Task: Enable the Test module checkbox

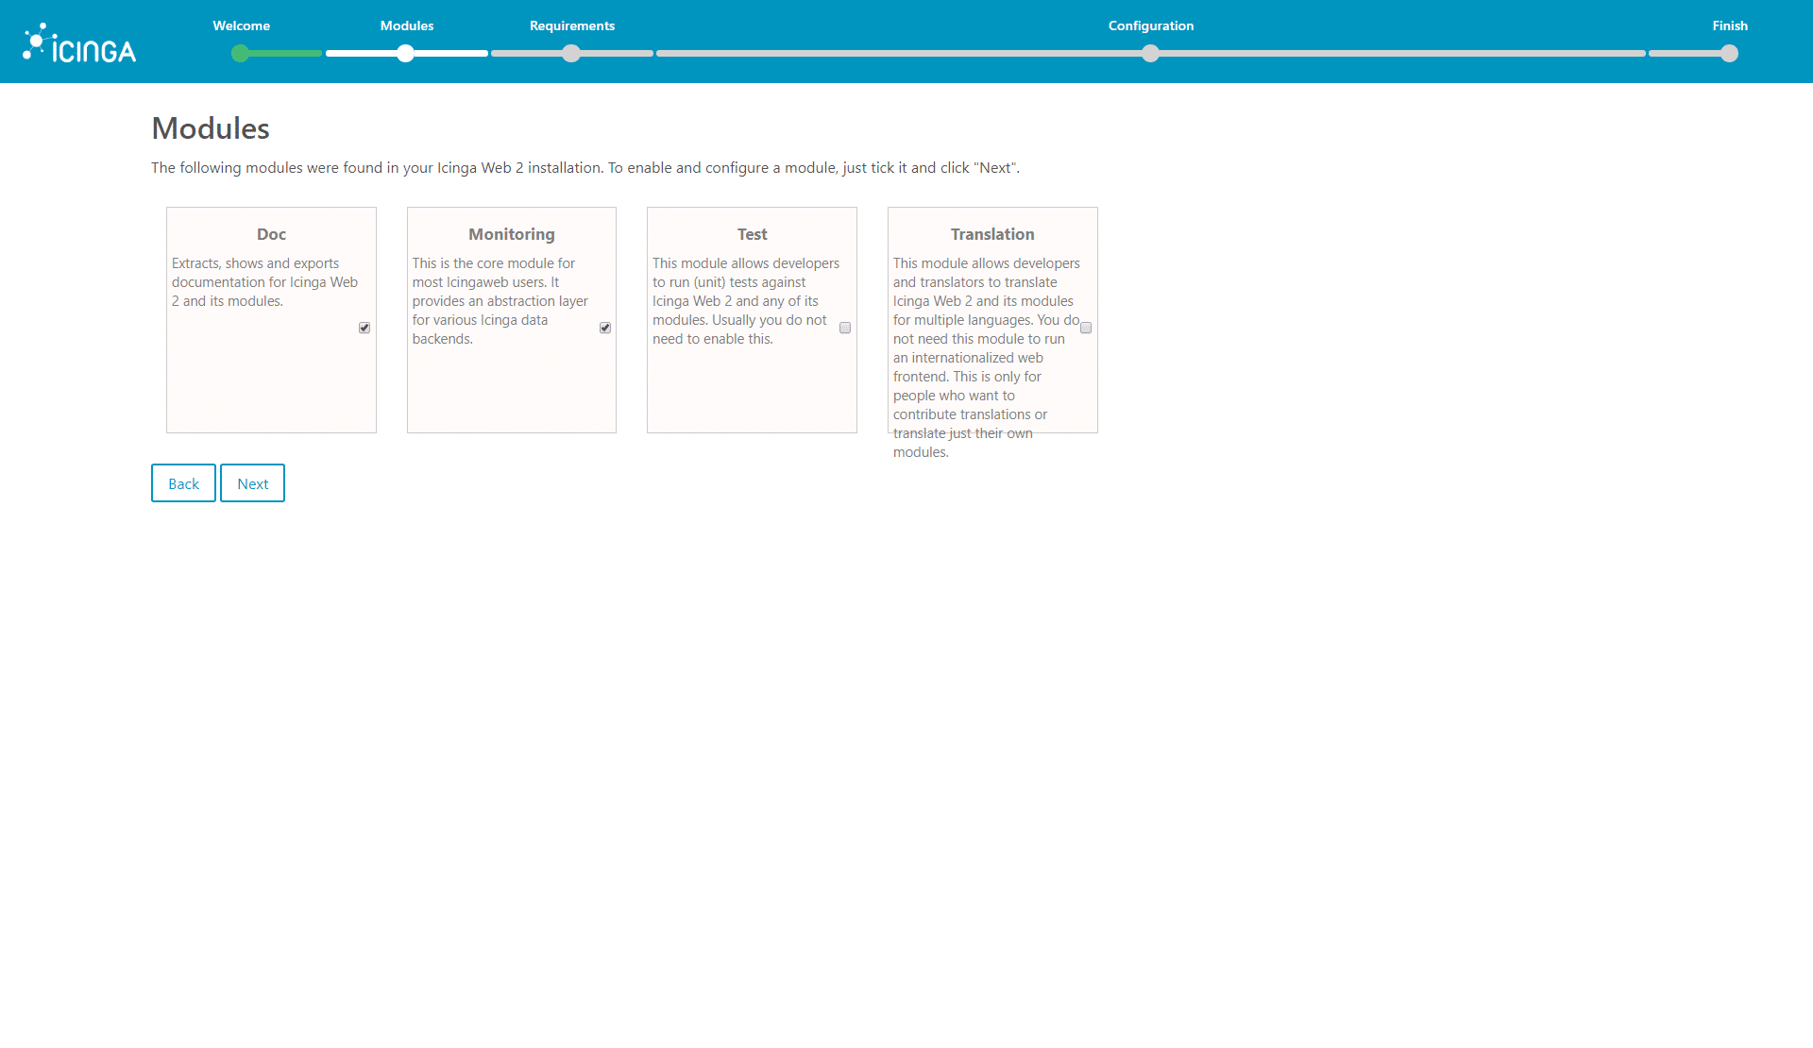Action: coord(845,328)
